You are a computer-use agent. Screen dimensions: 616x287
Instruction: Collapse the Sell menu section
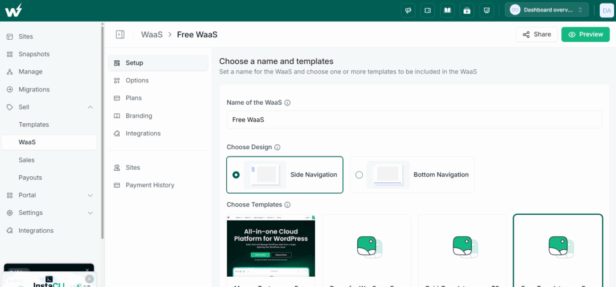tap(90, 107)
